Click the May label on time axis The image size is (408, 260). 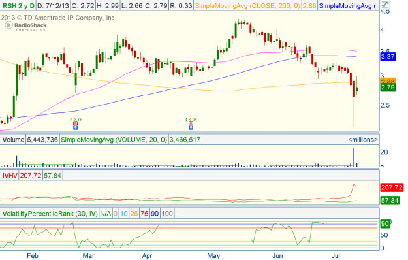(213, 256)
